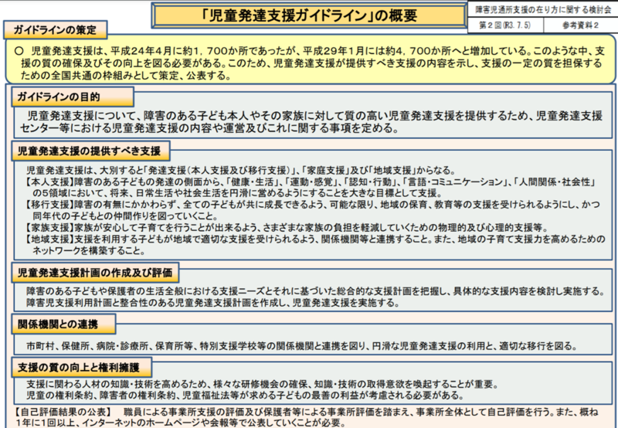
Task: Click the 【本人支援】 bracketed label
Action: point(47,181)
